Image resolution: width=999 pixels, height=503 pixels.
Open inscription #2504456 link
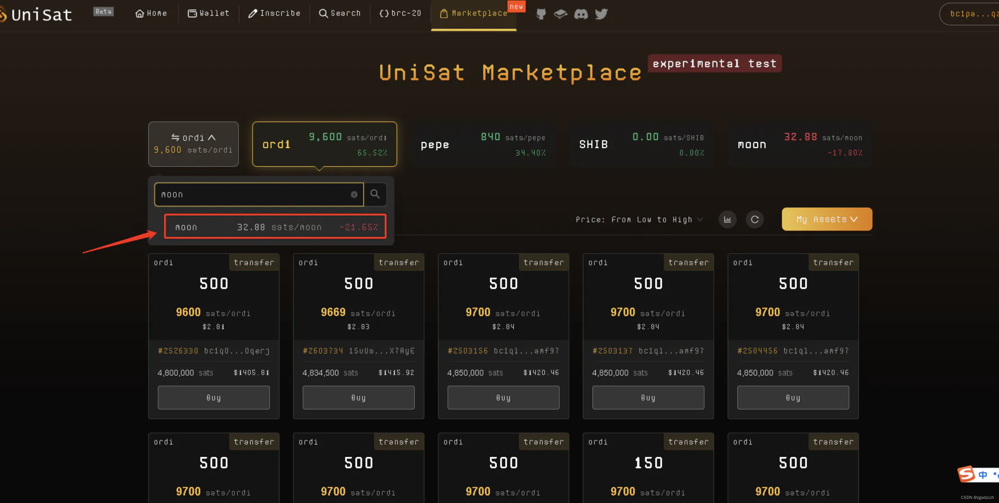point(757,351)
